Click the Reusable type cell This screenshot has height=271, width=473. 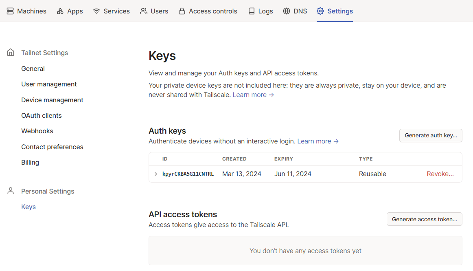point(372,174)
